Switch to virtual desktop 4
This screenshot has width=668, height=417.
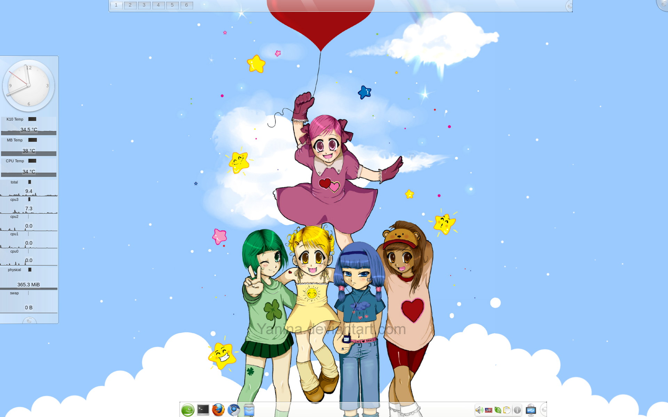[158, 5]
